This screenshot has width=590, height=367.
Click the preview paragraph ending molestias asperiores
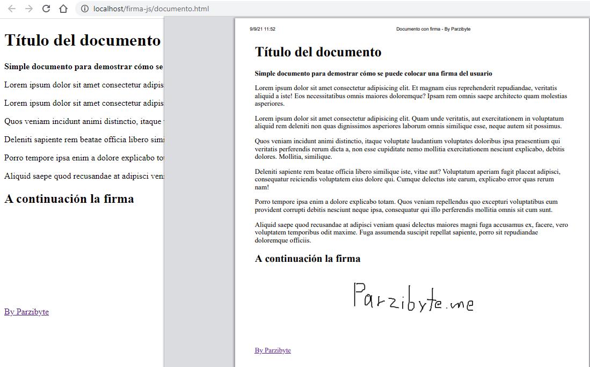point(411,96)
